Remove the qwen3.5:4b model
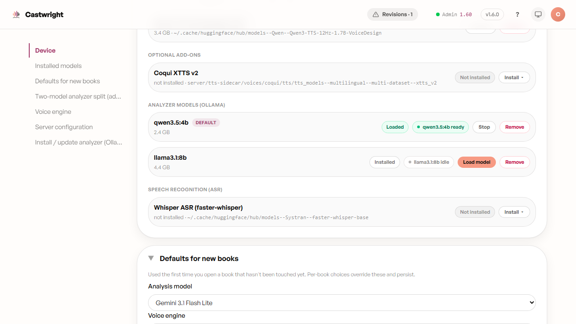576x324 pixels. [x=515, y=127]
